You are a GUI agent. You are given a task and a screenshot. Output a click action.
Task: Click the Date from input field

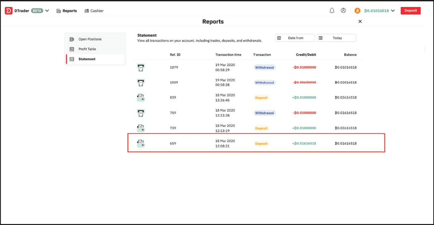pyautogui.click(x=295, y=38)
